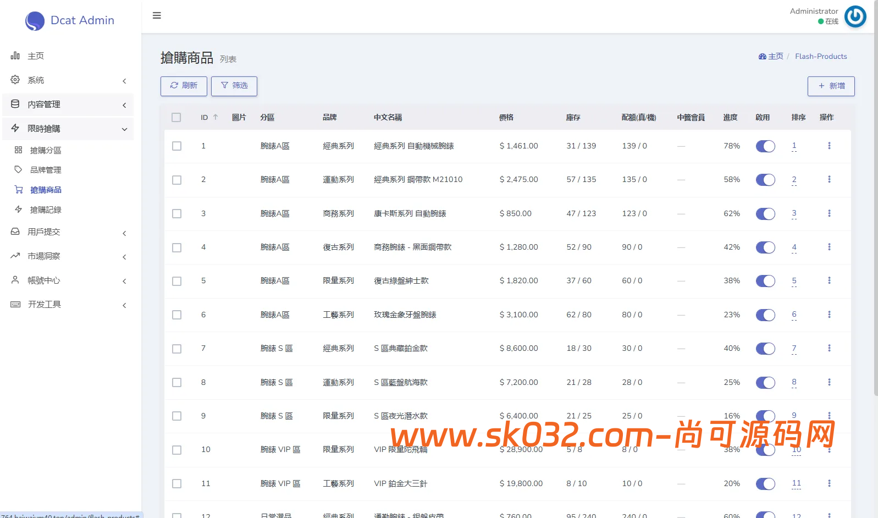
Task: Open 品牌管理 submenu item
Action: (68, 170)
